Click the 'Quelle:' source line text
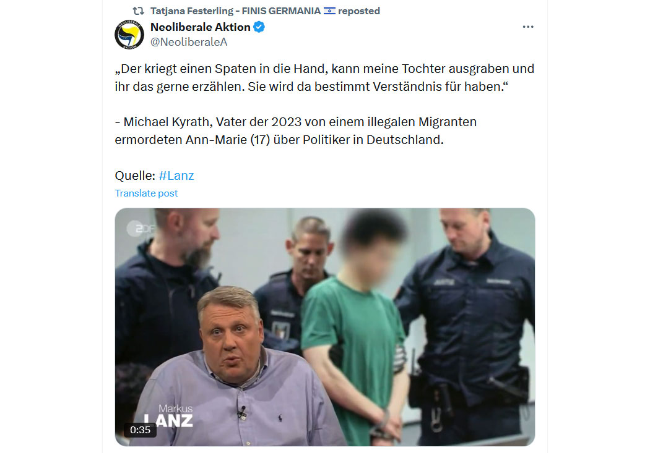The height and width of the screenshot is (453, 650). pos(135,176)
